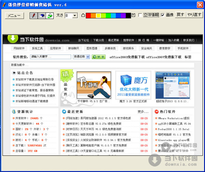Open the メニュー button
205x172 pixels.
coord(14,16)
